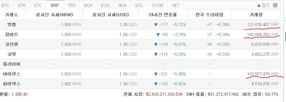This screenshot has width=286, height=102.
Task: Open the settings gear icon
Action: coord(275,5)
